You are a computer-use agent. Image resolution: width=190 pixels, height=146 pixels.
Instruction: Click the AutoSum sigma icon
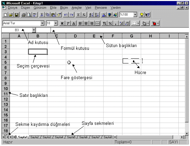tap(78, 15)
